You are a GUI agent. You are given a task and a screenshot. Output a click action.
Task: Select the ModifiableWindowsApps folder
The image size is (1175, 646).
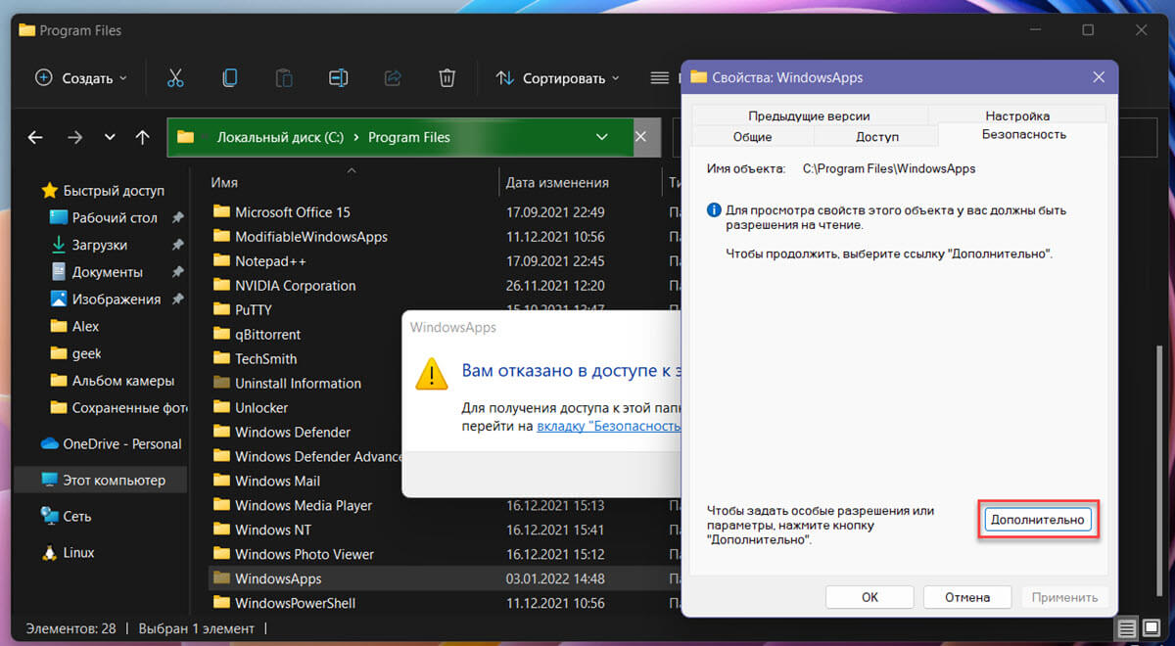300,236
